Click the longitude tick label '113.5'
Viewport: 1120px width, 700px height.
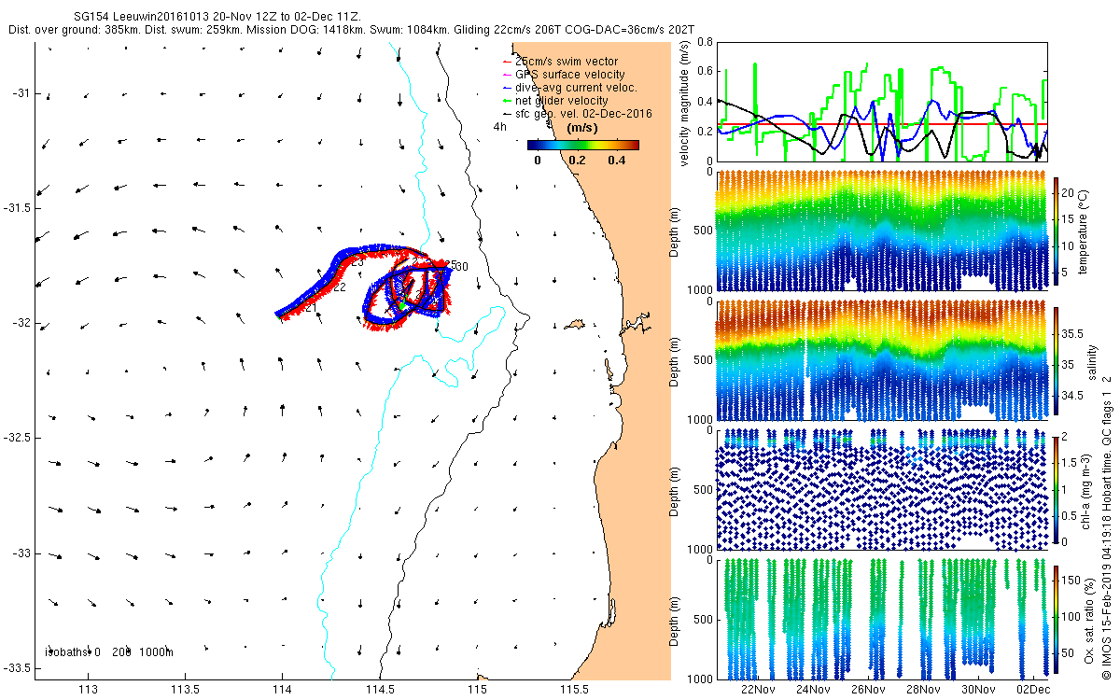(x=185, y=691)
